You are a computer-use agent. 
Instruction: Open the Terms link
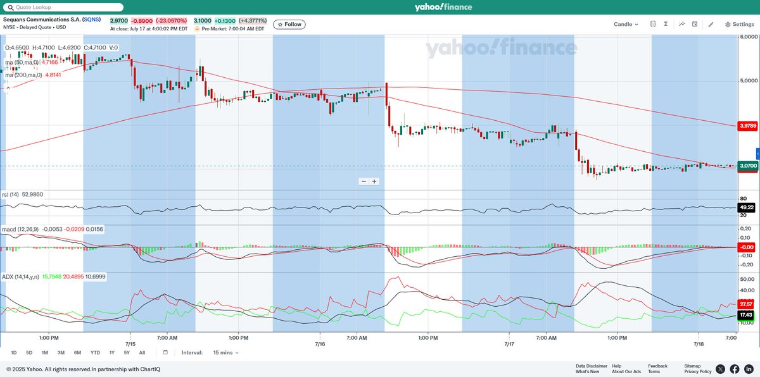coord(654,371)
